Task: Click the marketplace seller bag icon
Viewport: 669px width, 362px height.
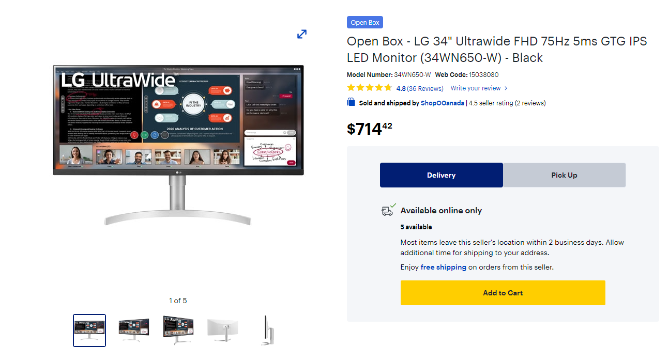Action: 351,102
